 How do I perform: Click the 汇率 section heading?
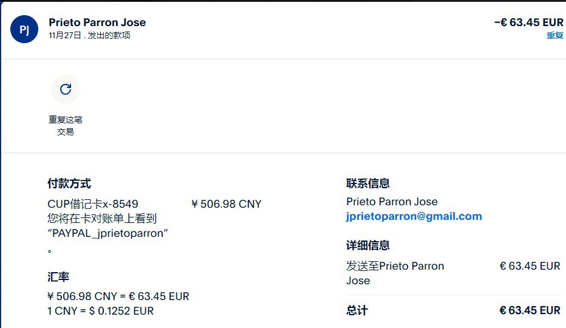[58, 277]
